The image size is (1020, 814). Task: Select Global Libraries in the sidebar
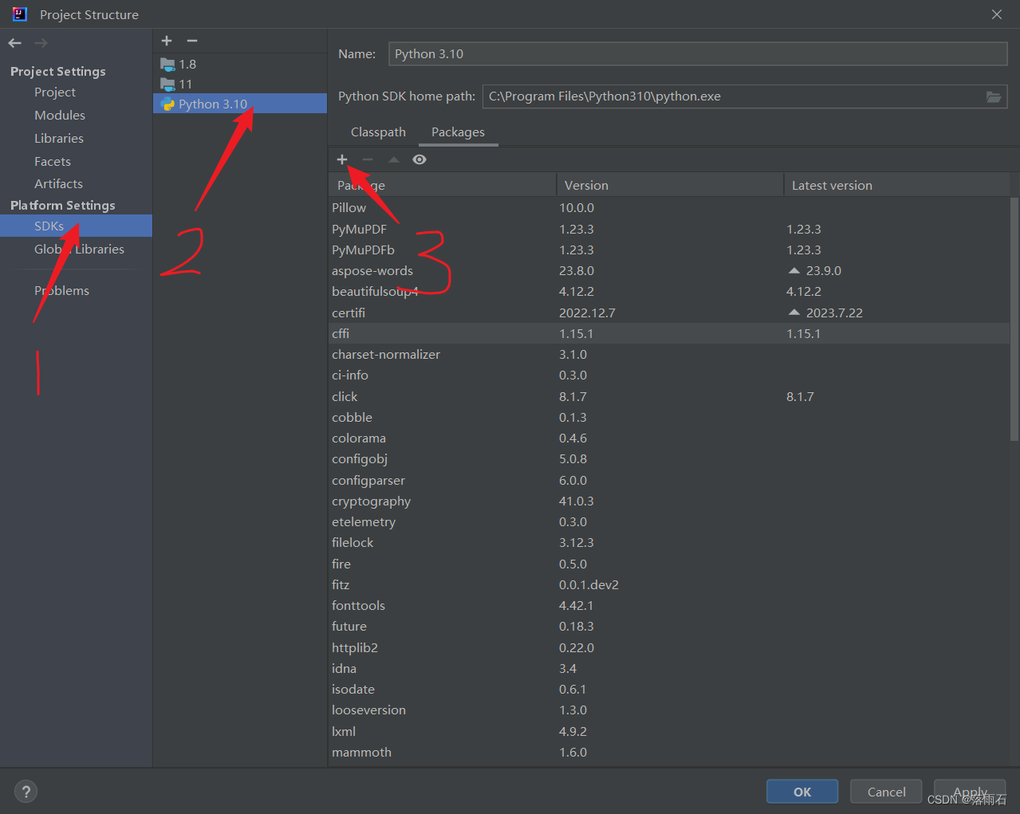77,249
